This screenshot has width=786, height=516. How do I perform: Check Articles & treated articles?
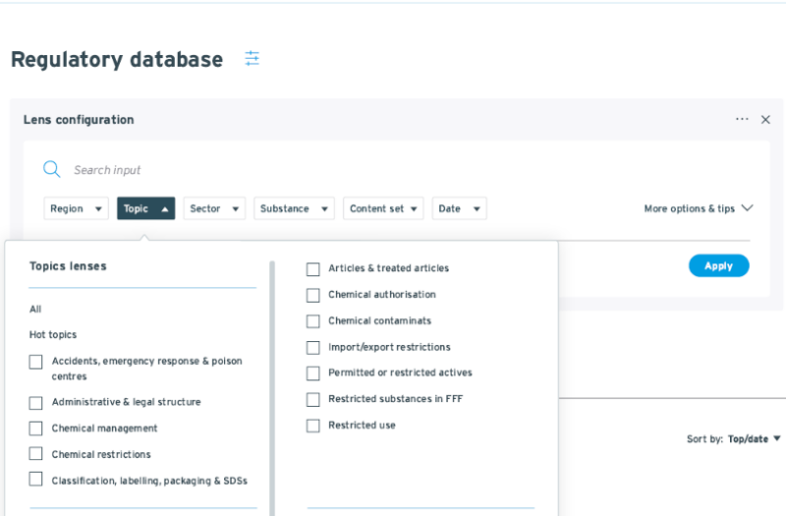coord(312,269)
